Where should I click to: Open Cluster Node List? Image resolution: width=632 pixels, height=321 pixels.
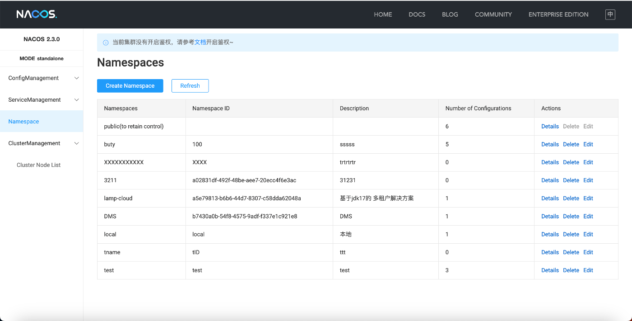(x=38, y=165)
